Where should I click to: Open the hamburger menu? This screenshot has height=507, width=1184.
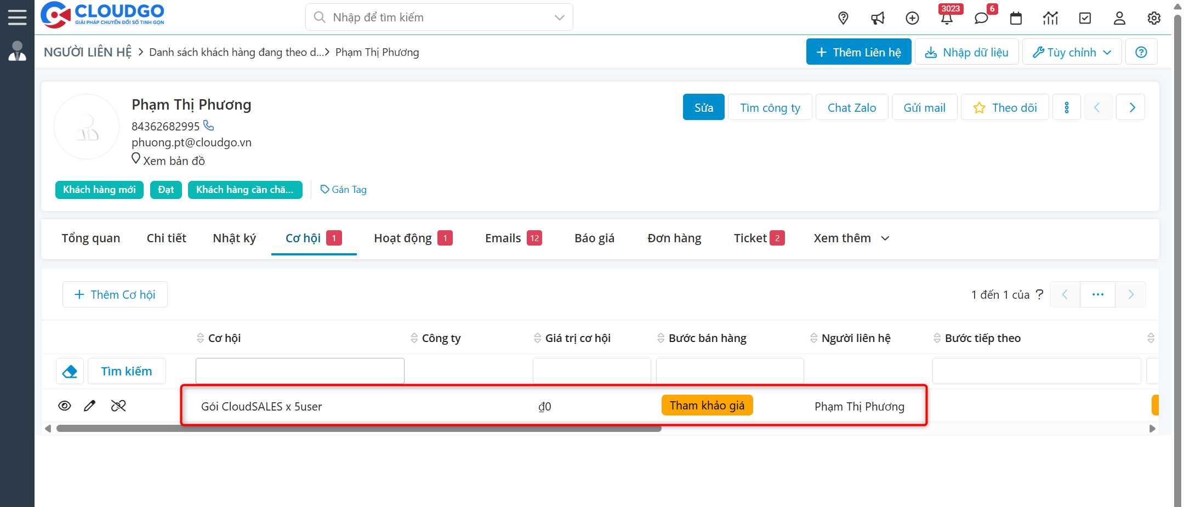point(17,17)
